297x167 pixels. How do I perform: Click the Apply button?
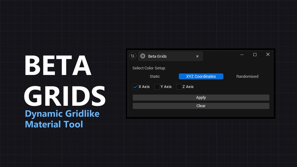click(201, 97)
